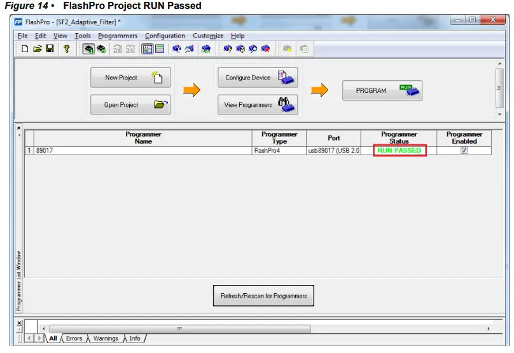Screen dimensions: 514x353
Task: Click the Port column header
Action: point(333,138)
